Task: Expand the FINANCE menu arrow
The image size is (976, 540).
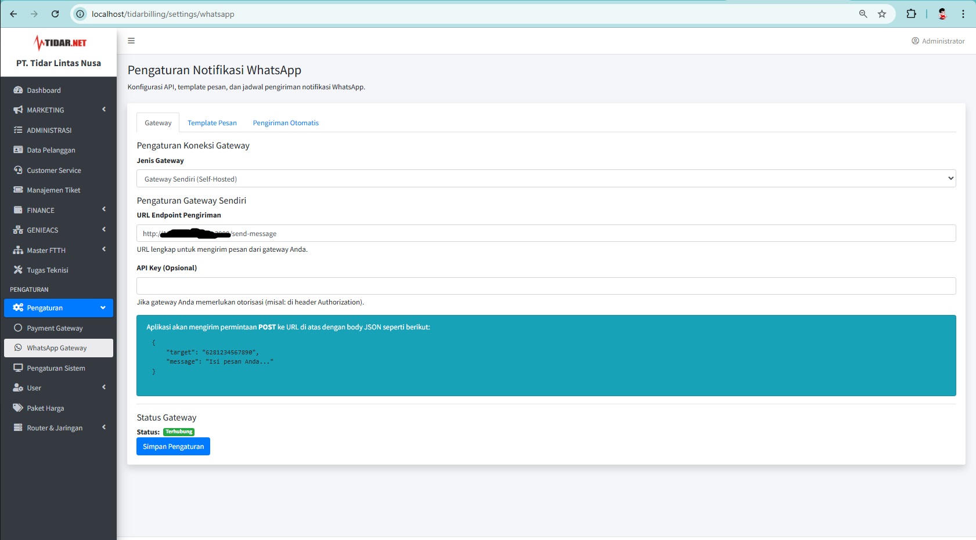Action: coord(104,209)
